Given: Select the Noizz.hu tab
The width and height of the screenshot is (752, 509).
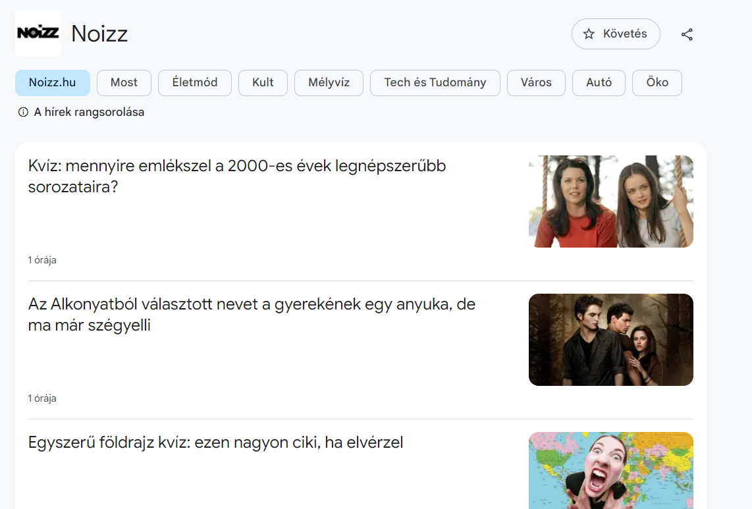Looking at the screenshot, I should [52, 83].
